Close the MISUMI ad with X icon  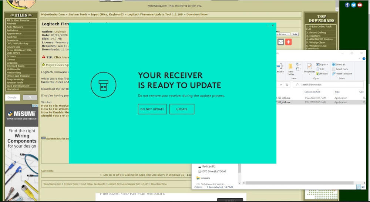(37, 106)
